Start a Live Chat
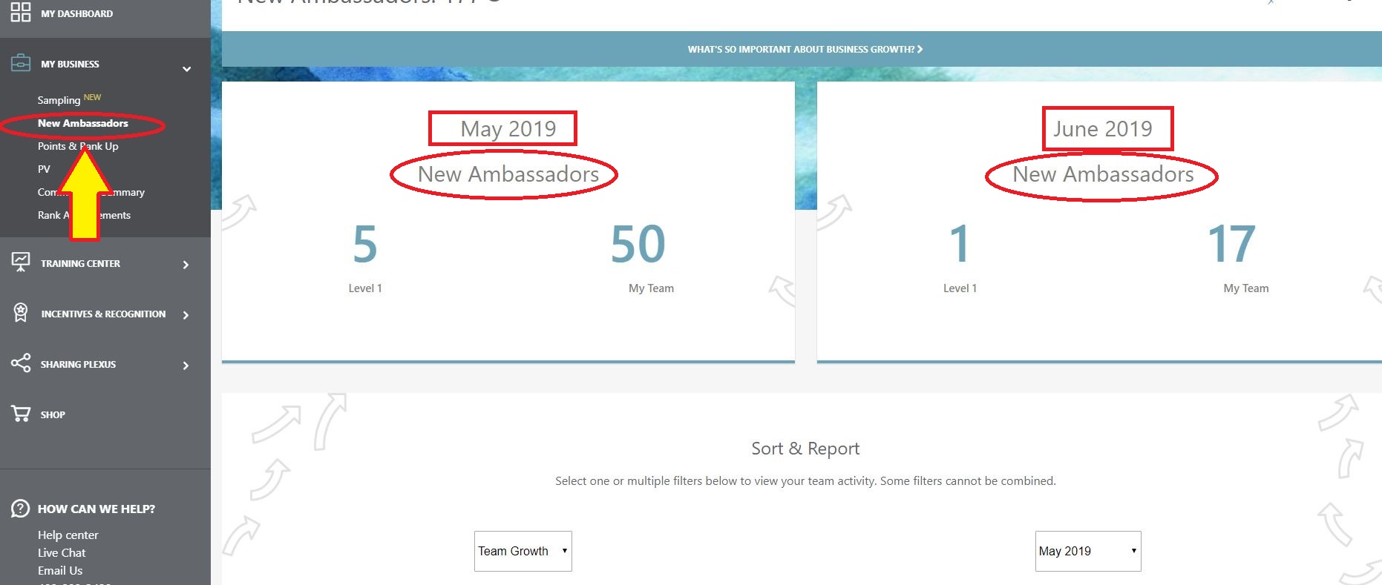Viewport: 1382px width, 585px height. click(x=62, y=552)
